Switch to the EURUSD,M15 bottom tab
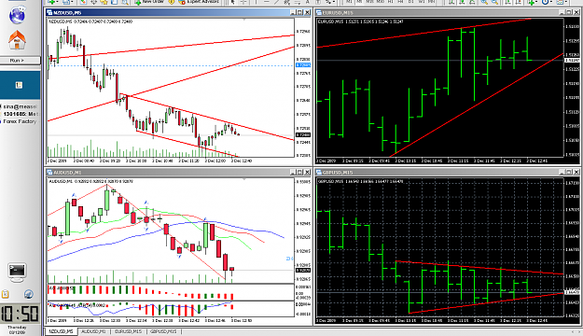The width and height of the screenshot is (583, 336). coord(129,331)
